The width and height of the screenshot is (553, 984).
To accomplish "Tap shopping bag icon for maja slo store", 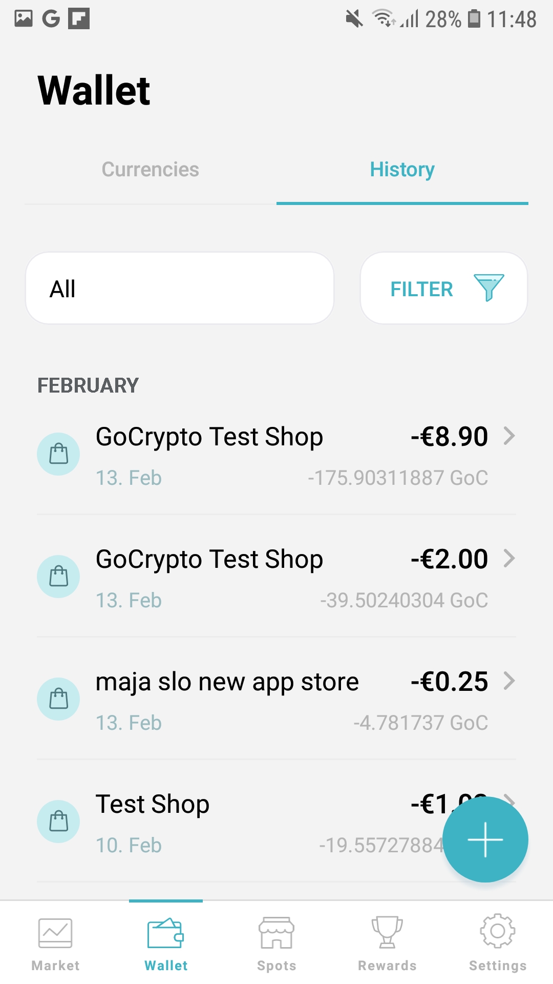I will (58, 699).
